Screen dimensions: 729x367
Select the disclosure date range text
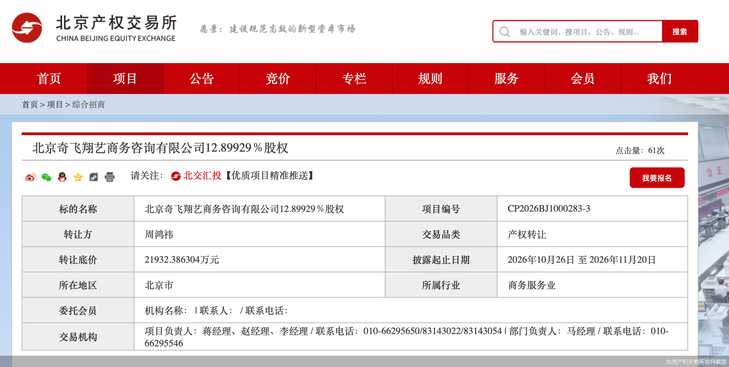point(582,260)
